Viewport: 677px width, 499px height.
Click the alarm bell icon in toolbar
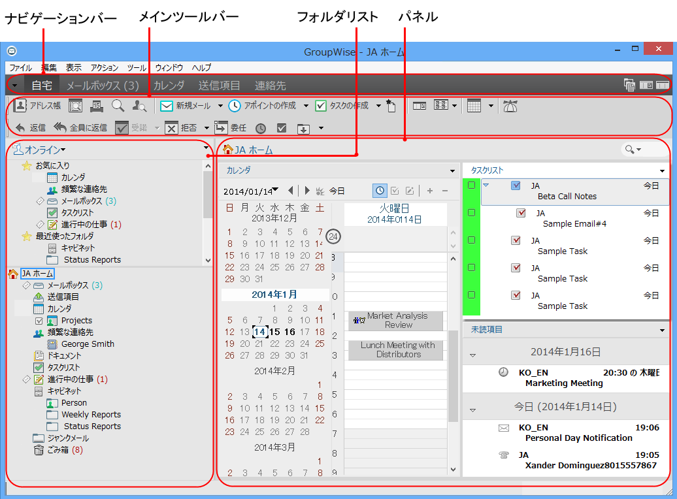pyautogui.click(x=510, y=106)
